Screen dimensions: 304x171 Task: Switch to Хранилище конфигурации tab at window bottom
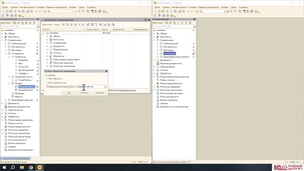[16, 158]
